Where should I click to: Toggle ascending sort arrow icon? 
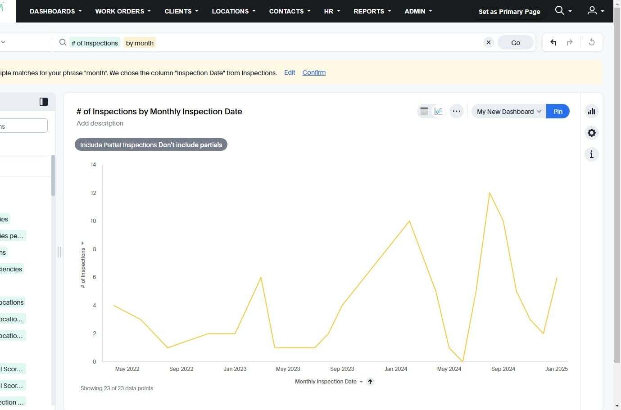(370, 382)
